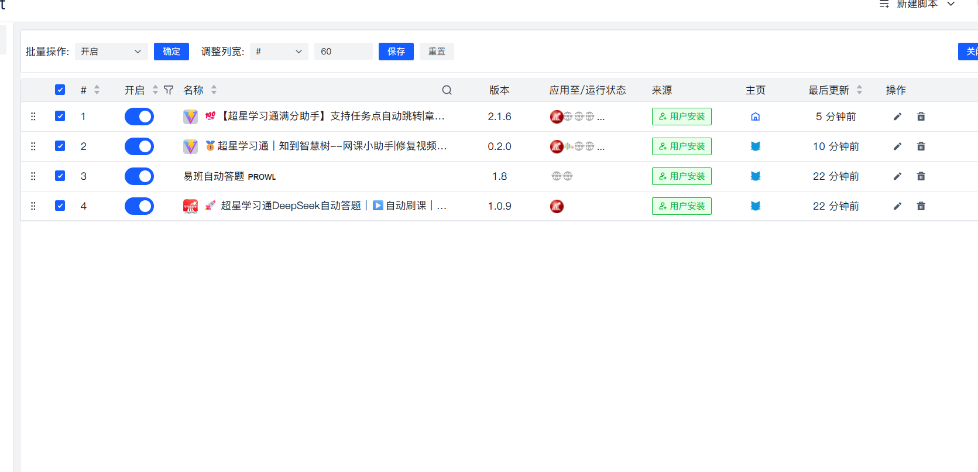This screenshot has height=472, width=978.
Task: Click the 5 分钟前 update time
Action: click(x=836, y=117)
